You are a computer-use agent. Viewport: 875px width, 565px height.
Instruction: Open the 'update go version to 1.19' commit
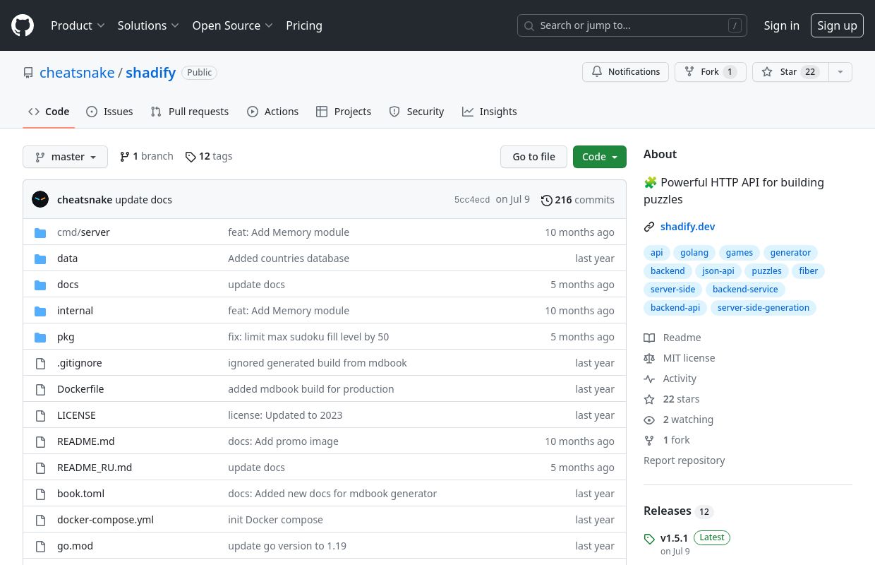(x=287, y=546)
